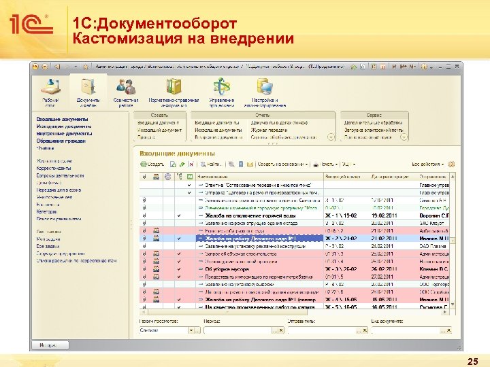Screen dimensions: 490x367
Task: Click the tree-structure column header icon
Action: (x=179, y=177)
